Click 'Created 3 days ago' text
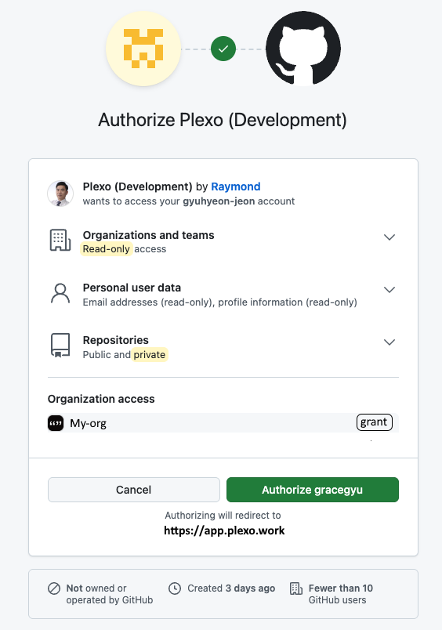This screenshot has width=442, height=630. [x=231, y=588]
